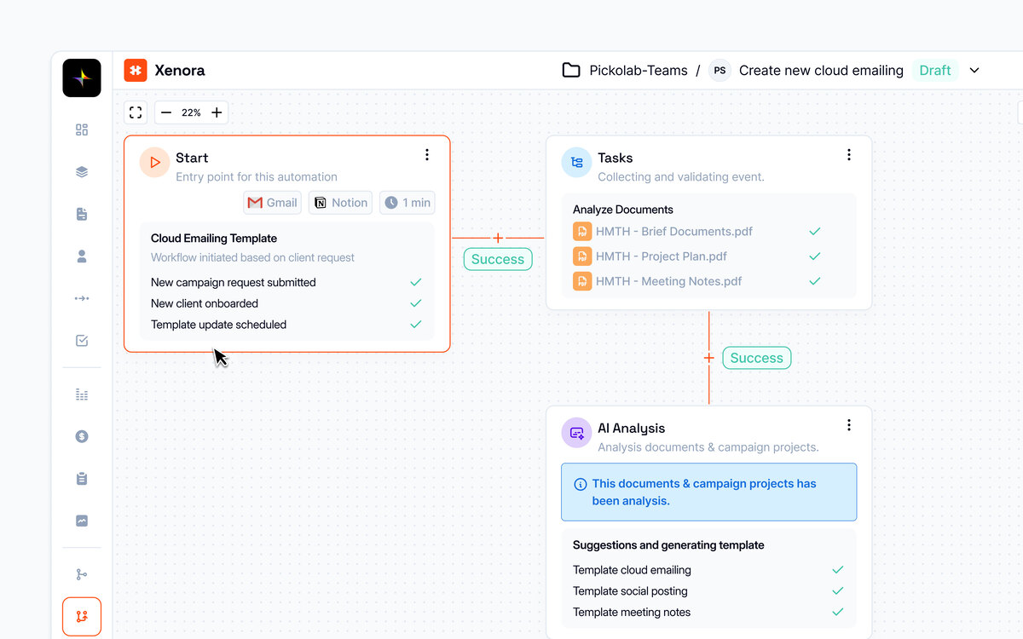Open the AI Analysis card three-dot menu

[x=849, y=425]
